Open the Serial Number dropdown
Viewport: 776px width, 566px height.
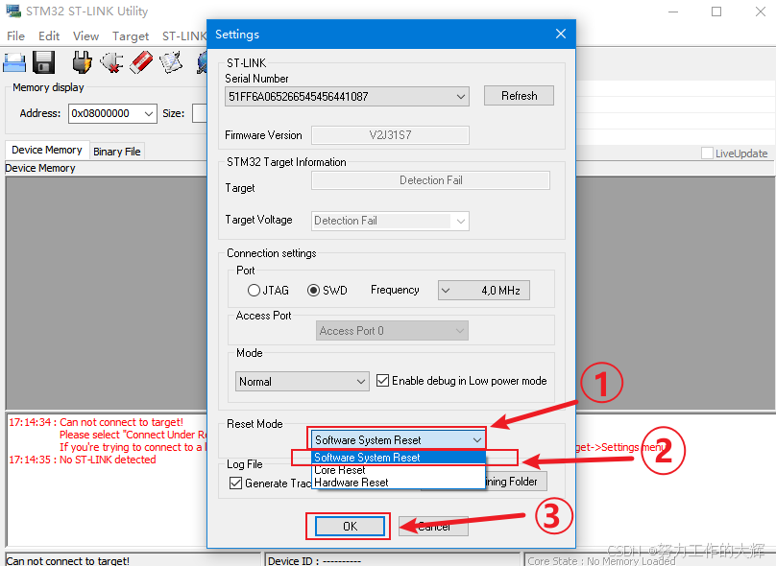click(347, 96)
